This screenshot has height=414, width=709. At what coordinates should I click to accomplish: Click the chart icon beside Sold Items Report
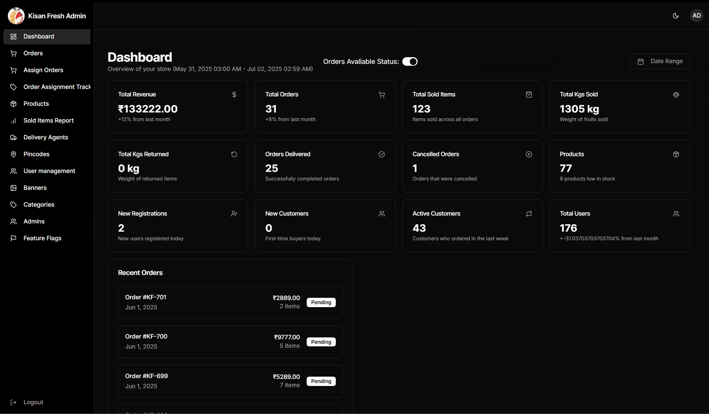(13, 121)
